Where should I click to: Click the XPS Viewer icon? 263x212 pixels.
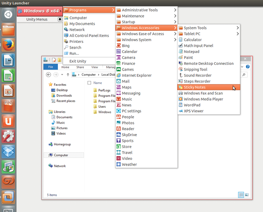point(181,111)
